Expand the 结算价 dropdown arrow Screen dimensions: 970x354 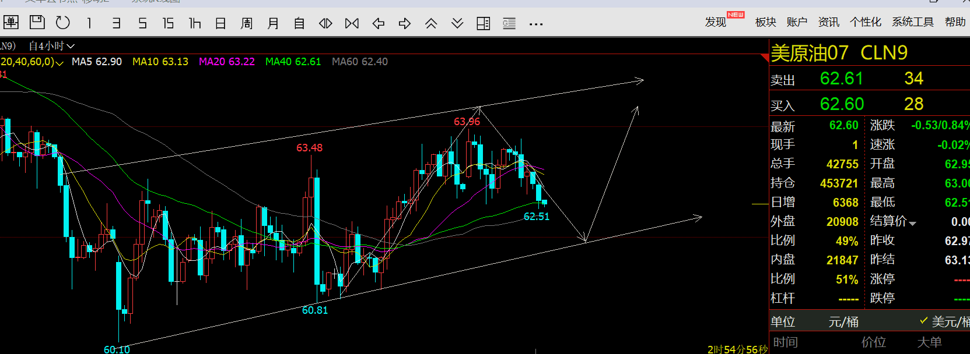(x=913, y=224)
